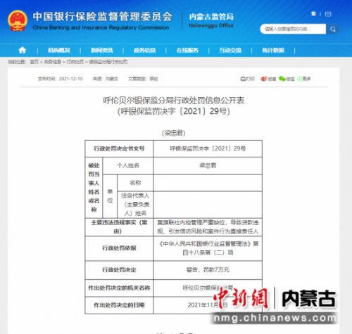
Task: Open the 在线服务 menu
Action: [x=187, y=50]
